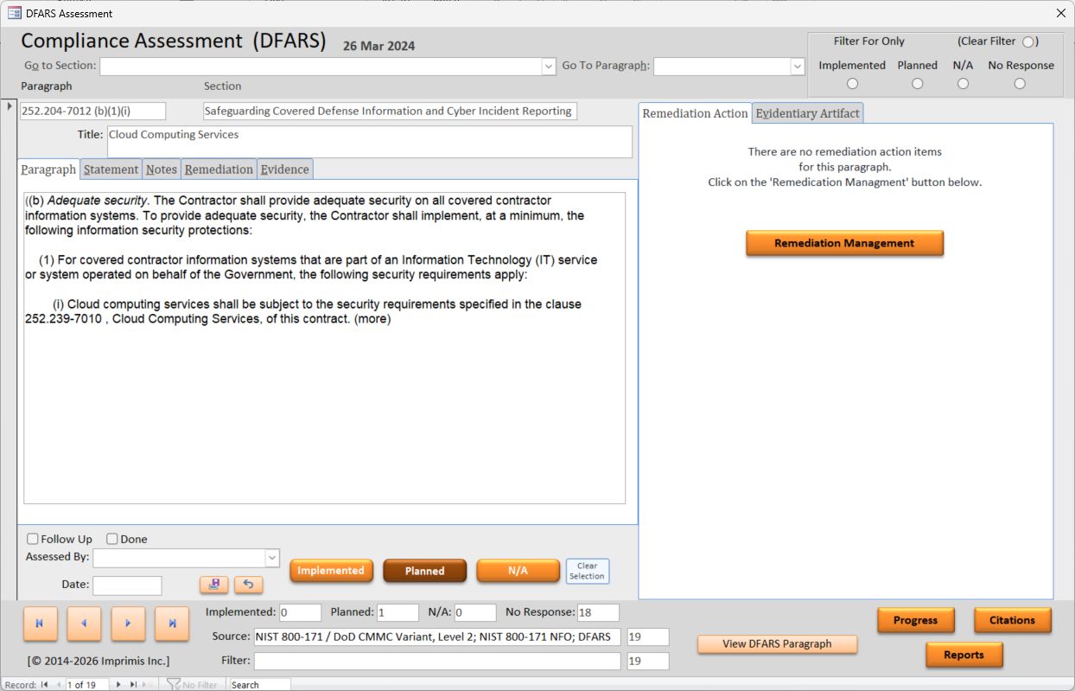This screenshot has width=1075, height=691.
Task: Close the DFARS Assessment window
Action: 1061,13
